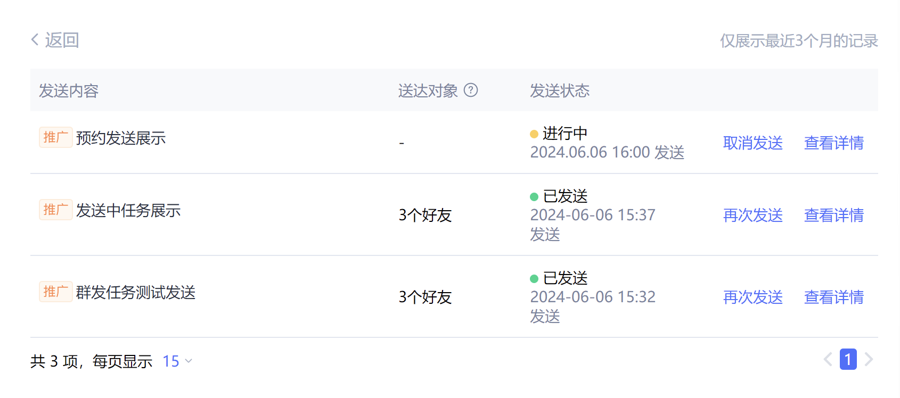Image resolution: width=900 pixels, height=398 pixels.
Task: Click the 推广 tag on 预约发送展示
Action: click(56, 137)
